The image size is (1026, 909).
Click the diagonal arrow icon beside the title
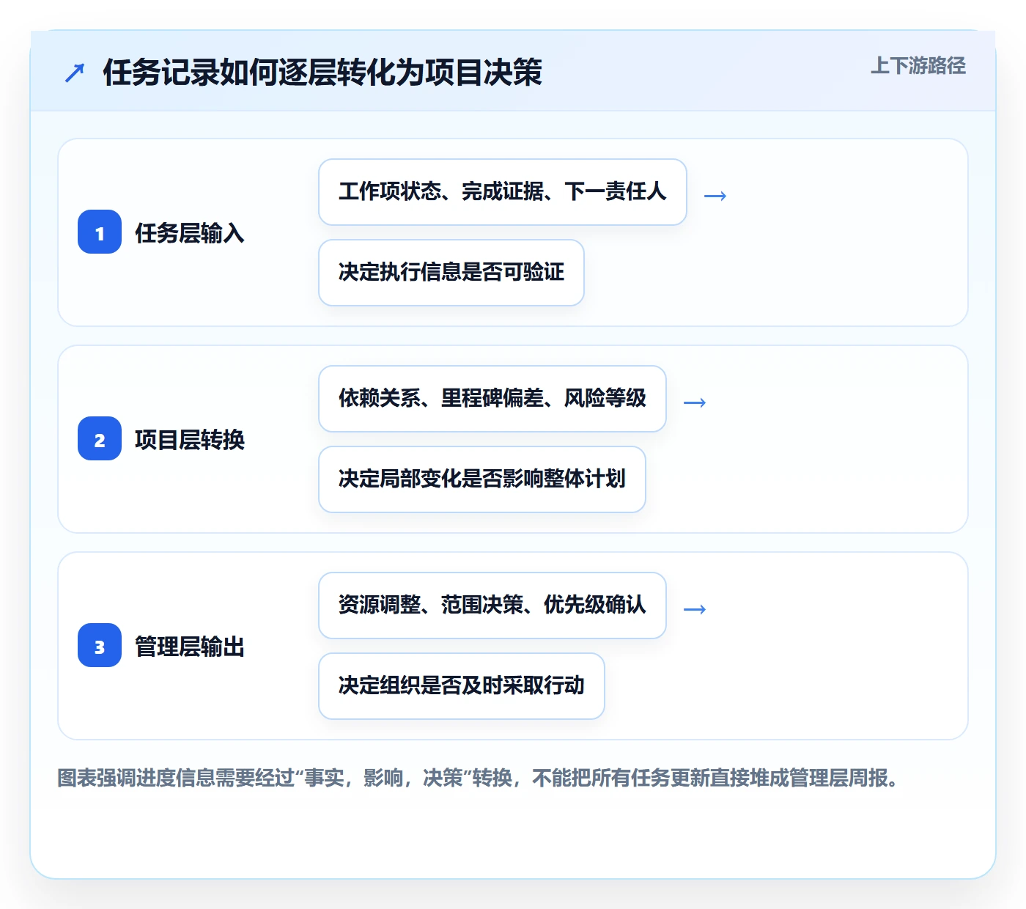(x=74, y=73)
